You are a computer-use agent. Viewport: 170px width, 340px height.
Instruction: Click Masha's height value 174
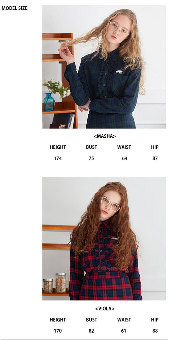[58, 158]
